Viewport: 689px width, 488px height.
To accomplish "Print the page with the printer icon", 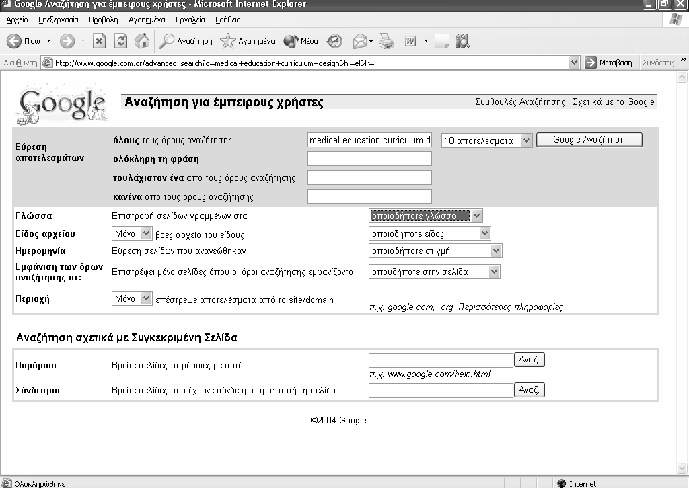I will (x=386, y=41).
